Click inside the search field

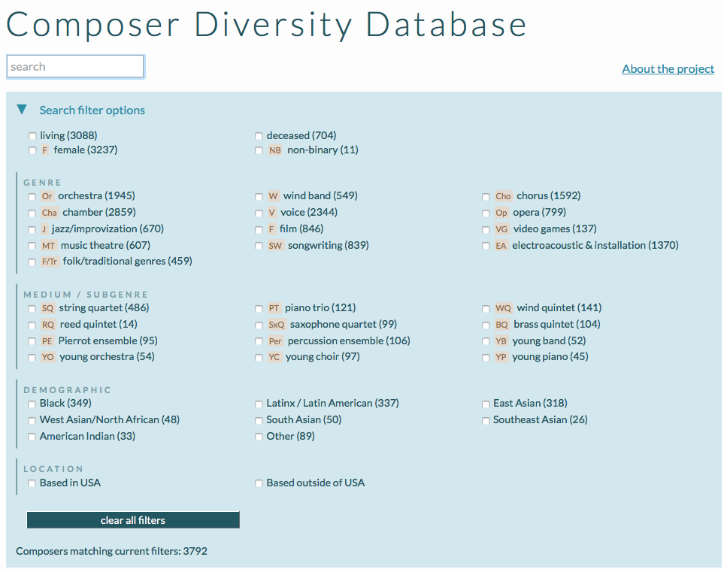click(74, 66)
